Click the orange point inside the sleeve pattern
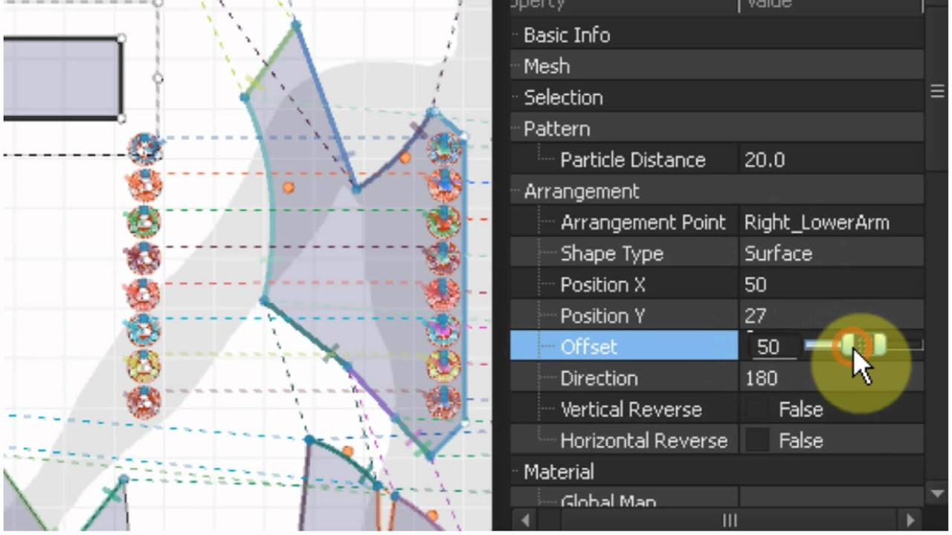Screen dimensions: 952x535 tap(289, 188)
